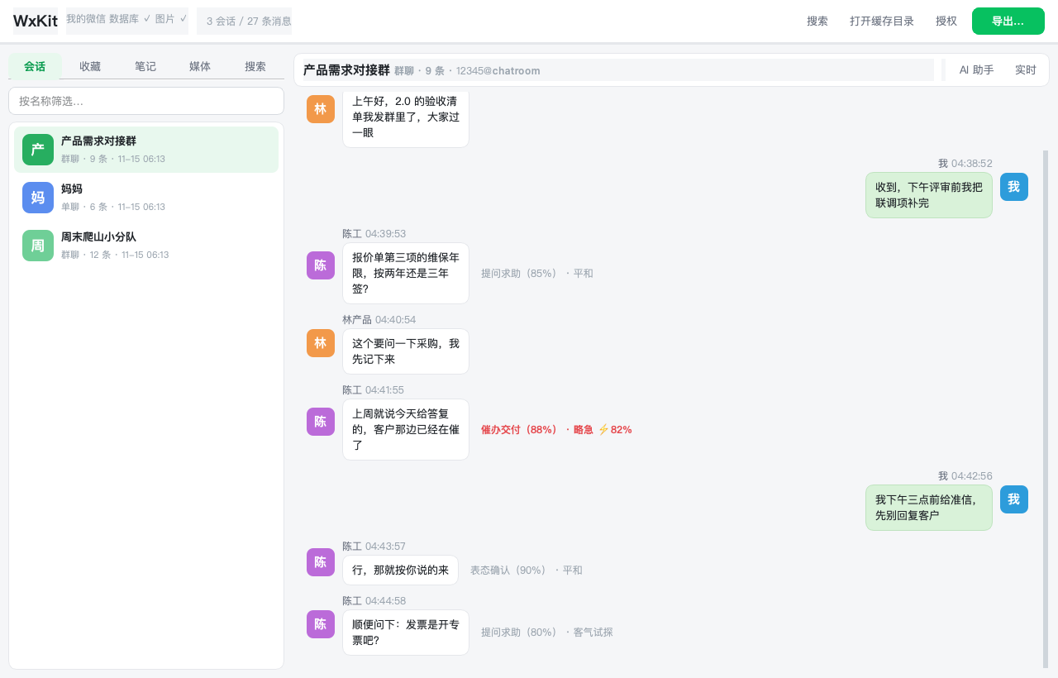Open the 产品需求对接群 conversation avatar
Viewport: 1058px width, 678px height.
point(38,150)
